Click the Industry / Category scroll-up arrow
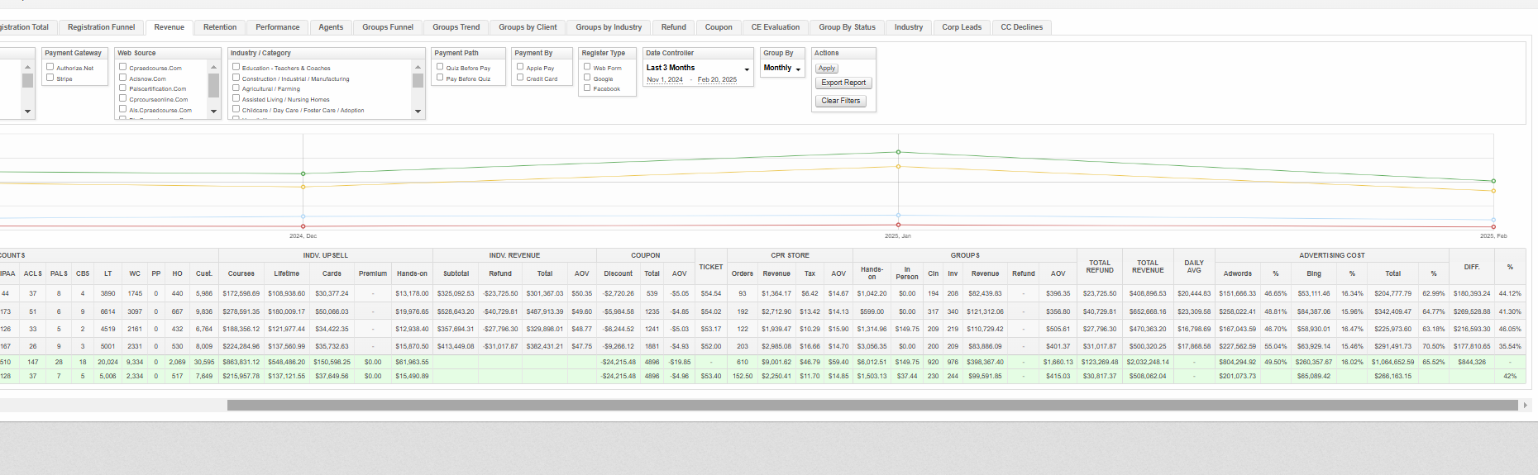This screenshot has height=475, width=1538. 418,67
